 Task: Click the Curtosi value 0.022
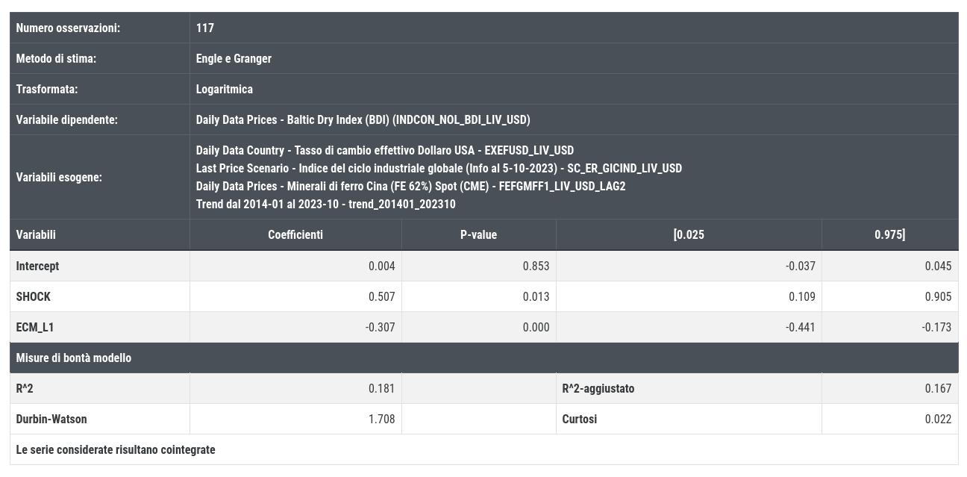[938, 419]
